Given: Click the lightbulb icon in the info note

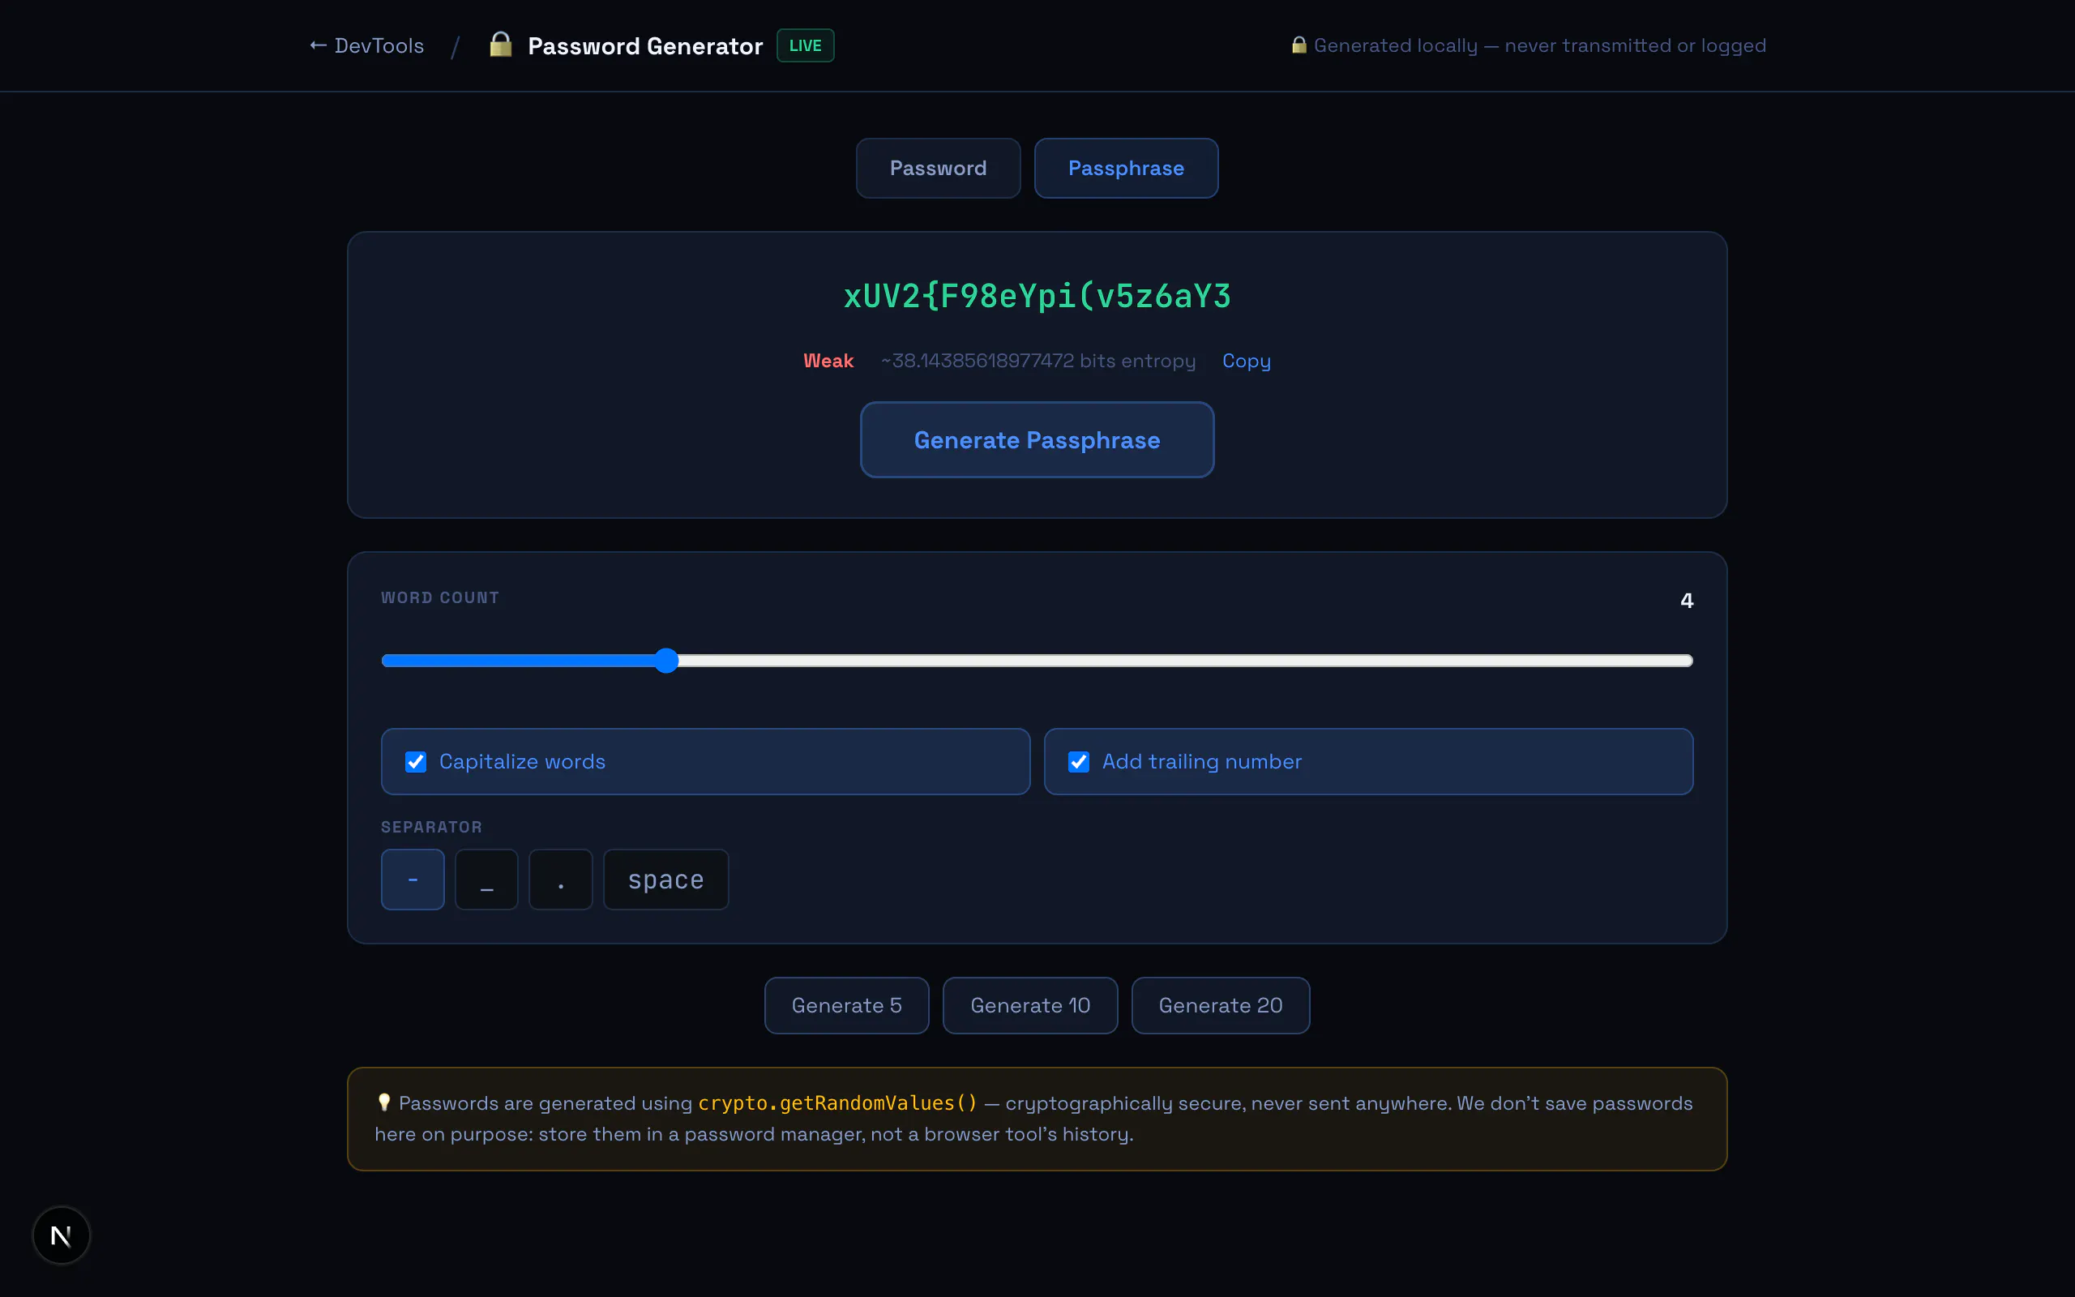Looking at the screenshot, I should pos(384,1102).
